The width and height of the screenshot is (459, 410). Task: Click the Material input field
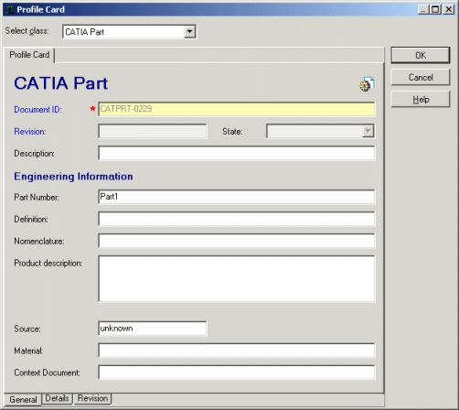237,351
